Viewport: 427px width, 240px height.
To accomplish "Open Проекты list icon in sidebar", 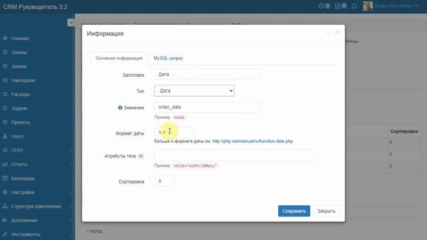I will click(x=5, y=122).
